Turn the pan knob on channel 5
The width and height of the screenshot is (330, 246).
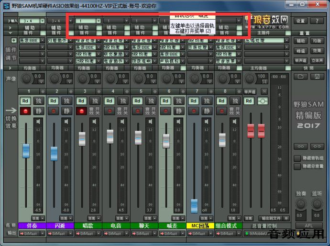point(139,78)
